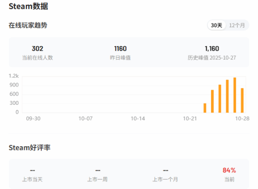This screenshot has width=258, height=189.
Task: Click the shortest orange bar in chart
Action: pyautogui.click(x=205, y=108)
